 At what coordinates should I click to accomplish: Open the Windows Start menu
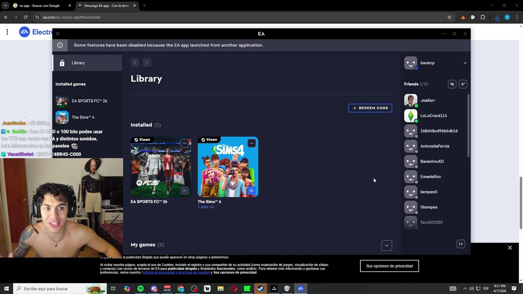coord(6,289)
